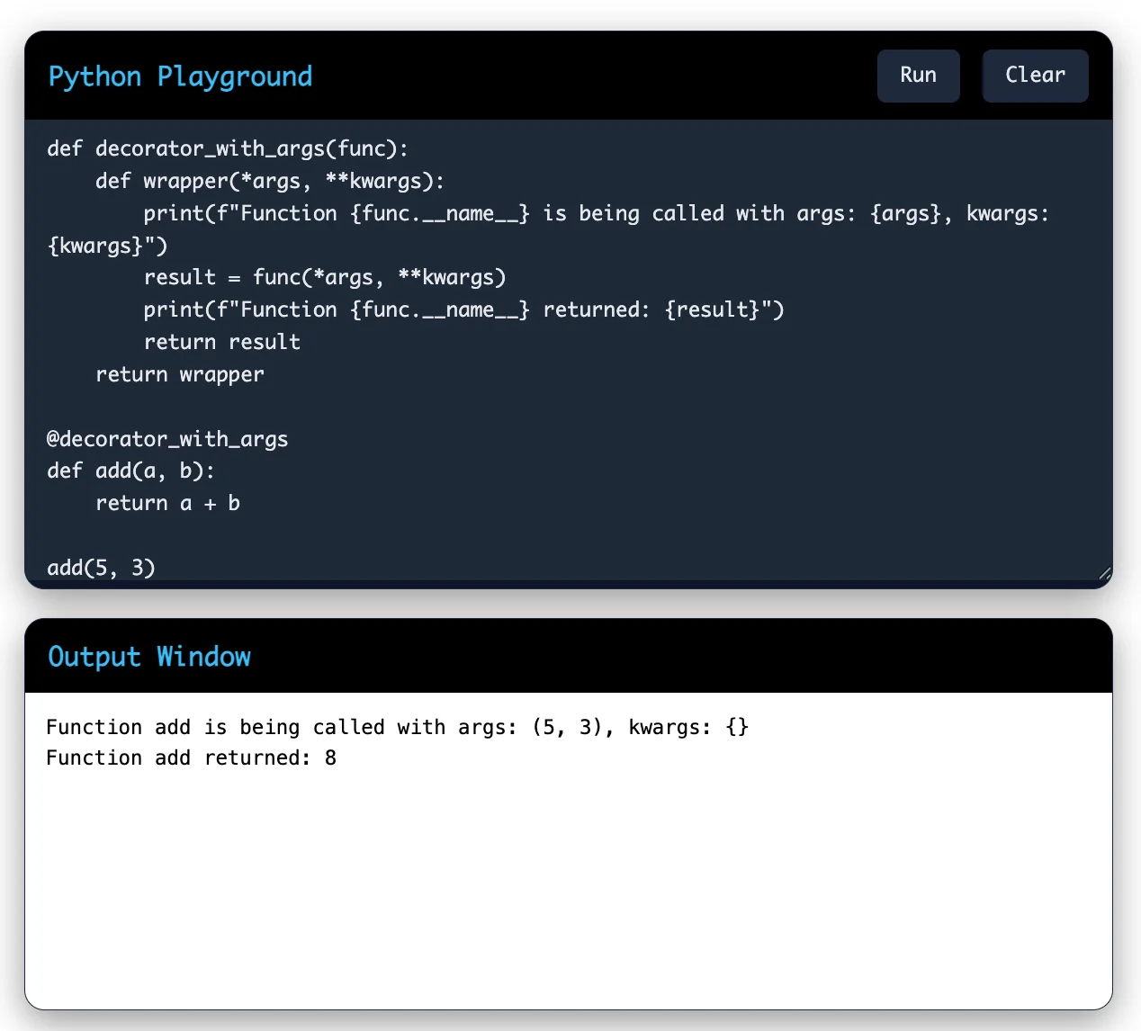This screenshot has height=1031, width=1141.
Task: Click the textarea resize handle in the editor corner
Action: point(1105,573)
